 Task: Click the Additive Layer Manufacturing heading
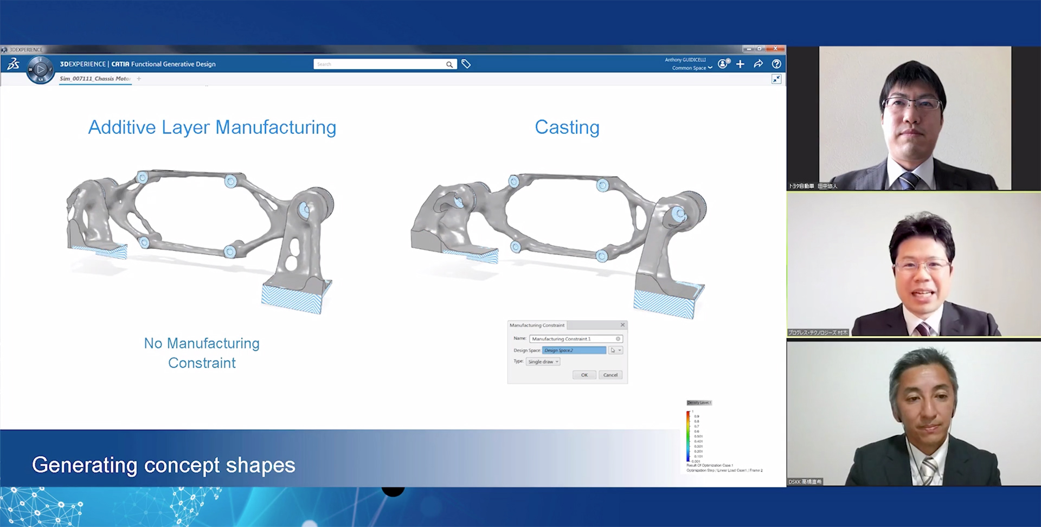212,127
